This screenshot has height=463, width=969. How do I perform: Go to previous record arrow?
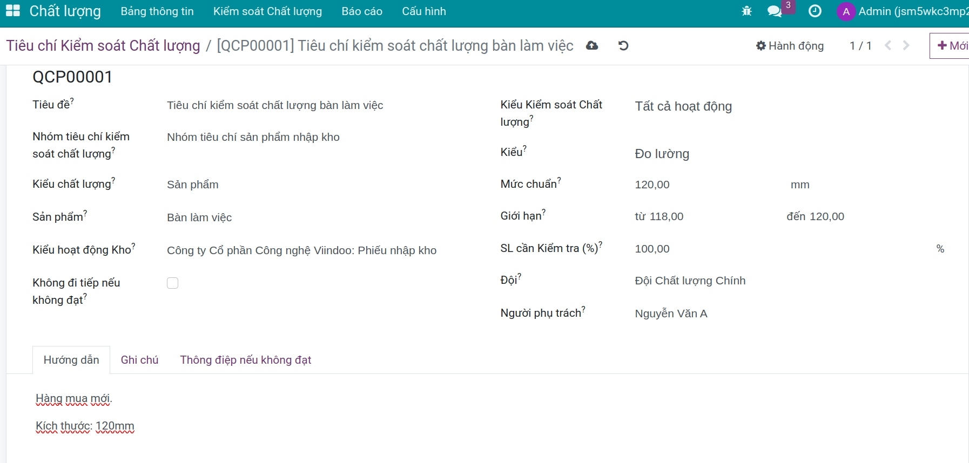888,46
